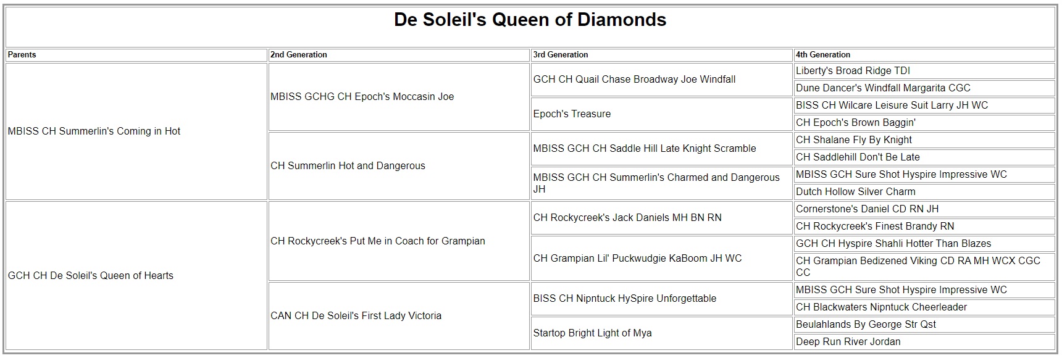Open the Epoch's Treasure entry
The height and width of the screenshot is (358, 1062).
coord(572,114)
